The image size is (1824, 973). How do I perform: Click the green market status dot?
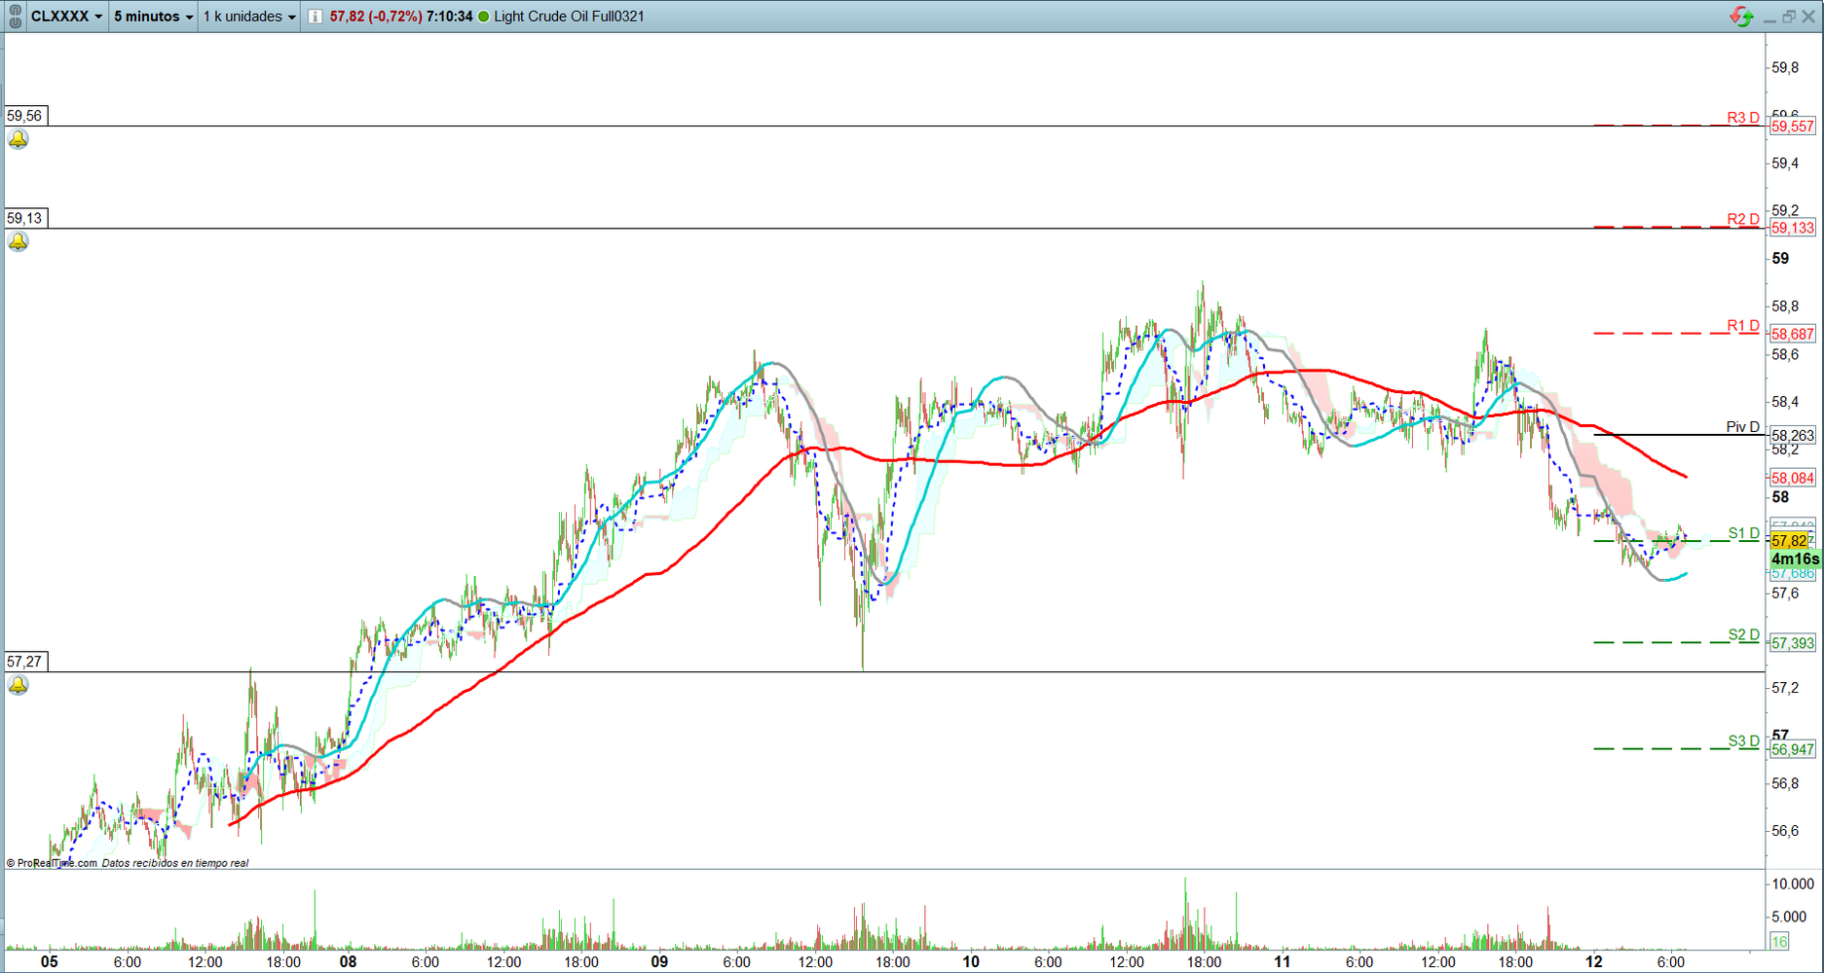click(x=483, y=17)
